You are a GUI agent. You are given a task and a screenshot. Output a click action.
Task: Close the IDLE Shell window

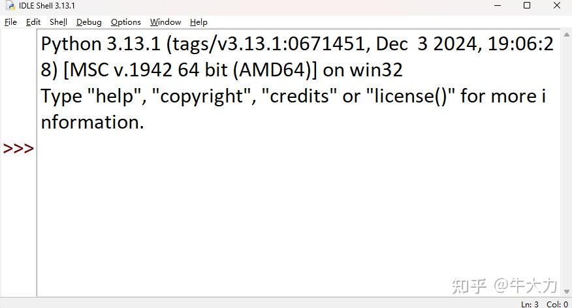tap(557, 5)
